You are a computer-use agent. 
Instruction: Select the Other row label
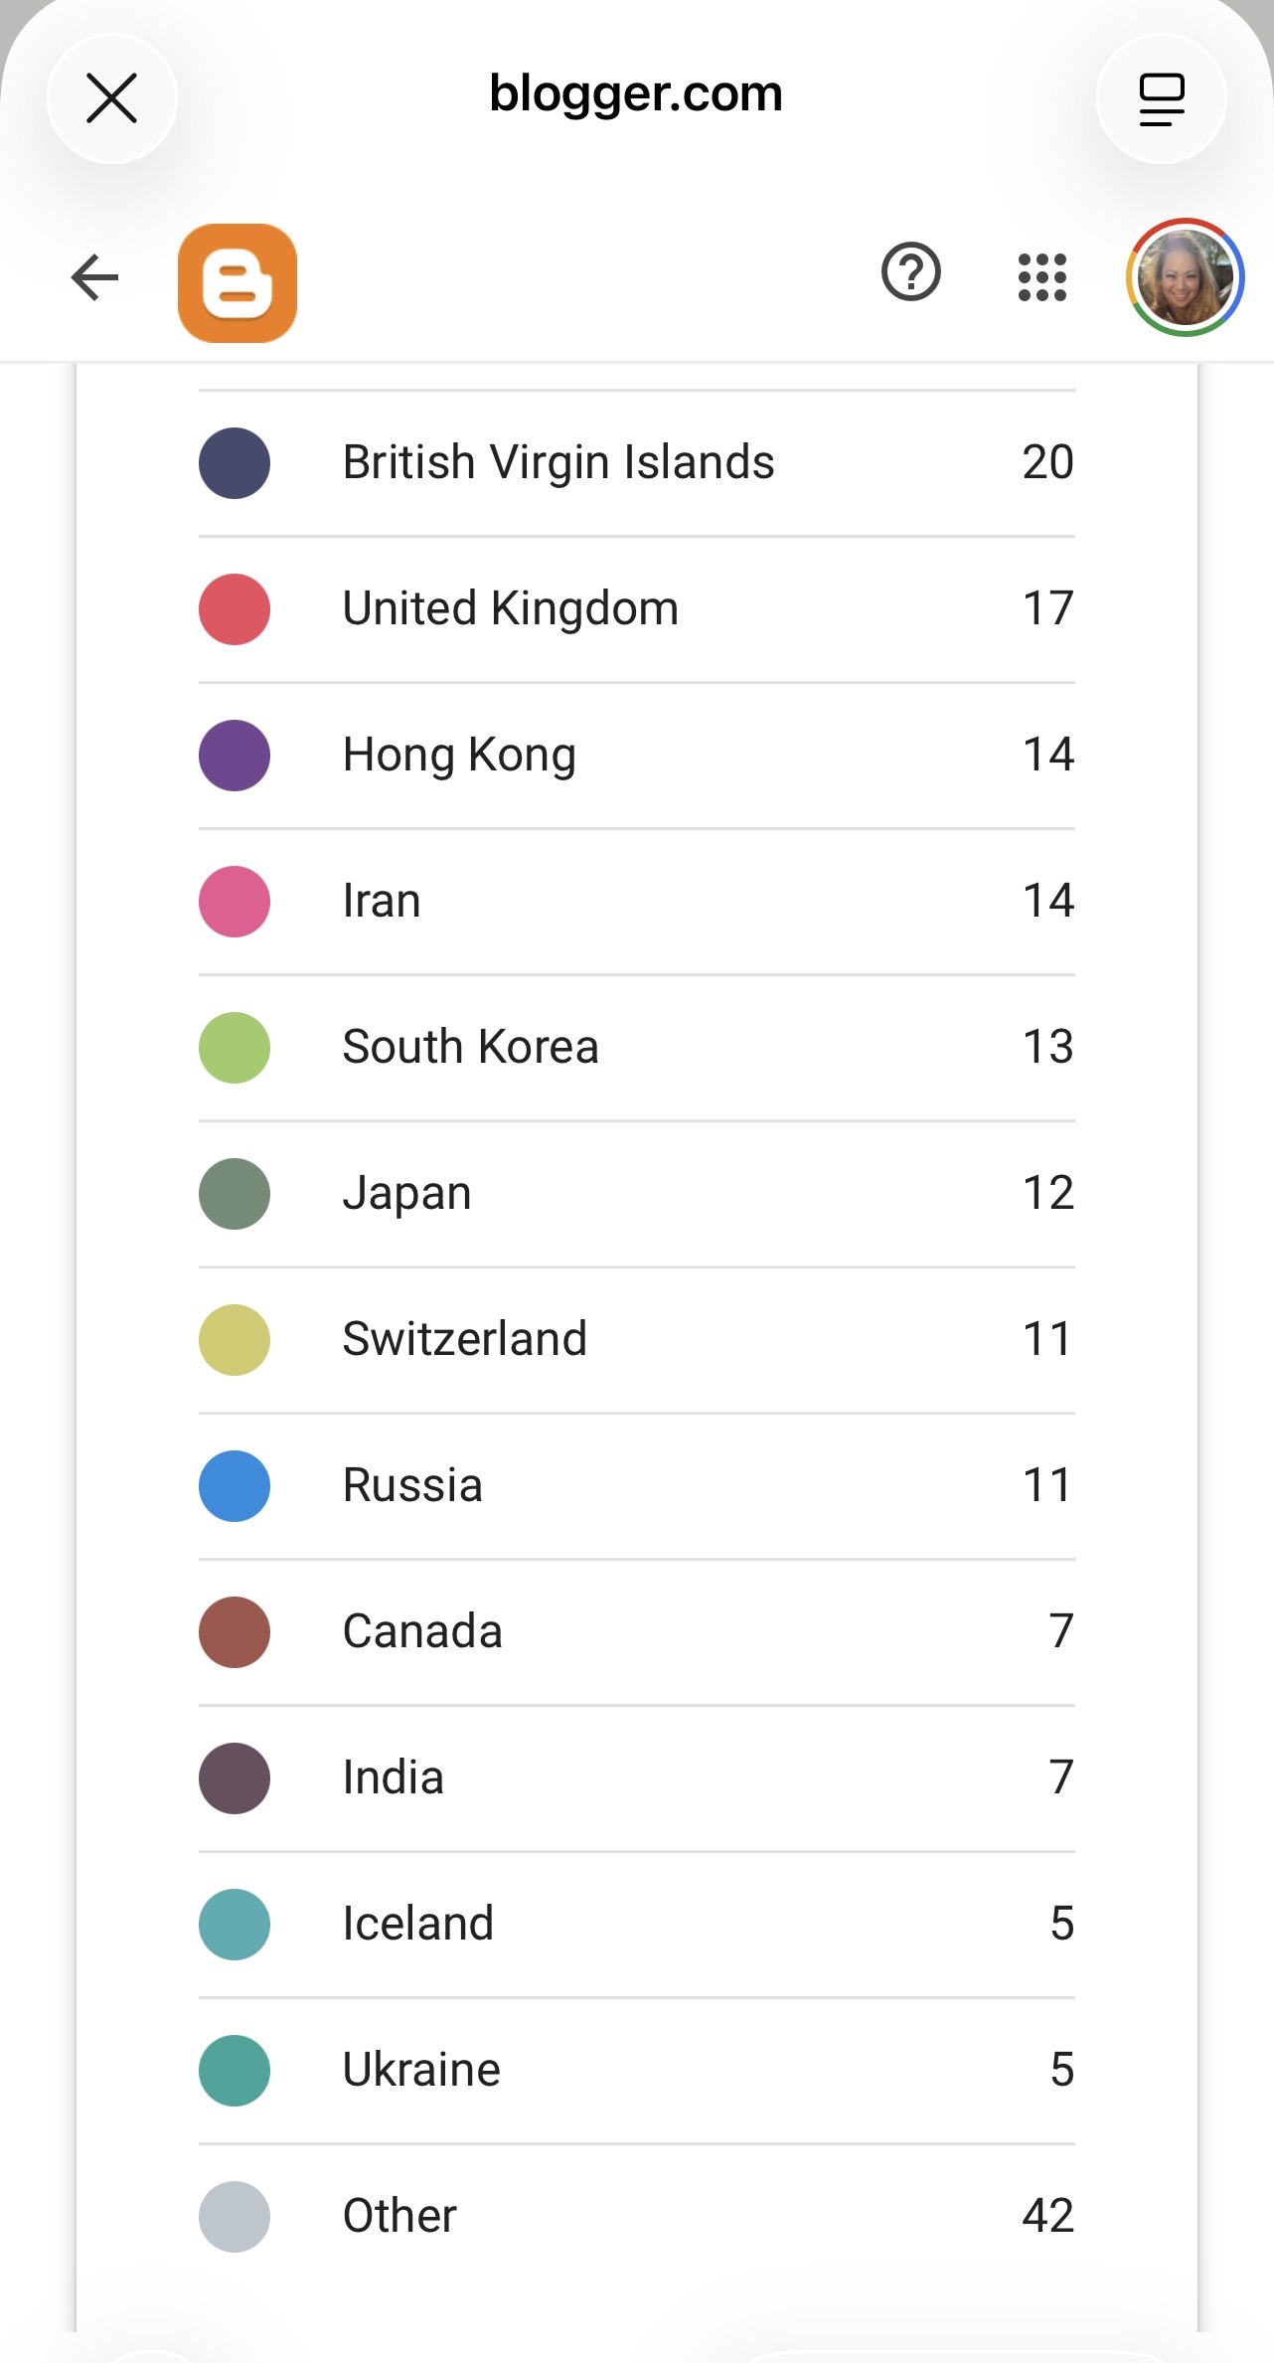click(x=399, y=2216)
